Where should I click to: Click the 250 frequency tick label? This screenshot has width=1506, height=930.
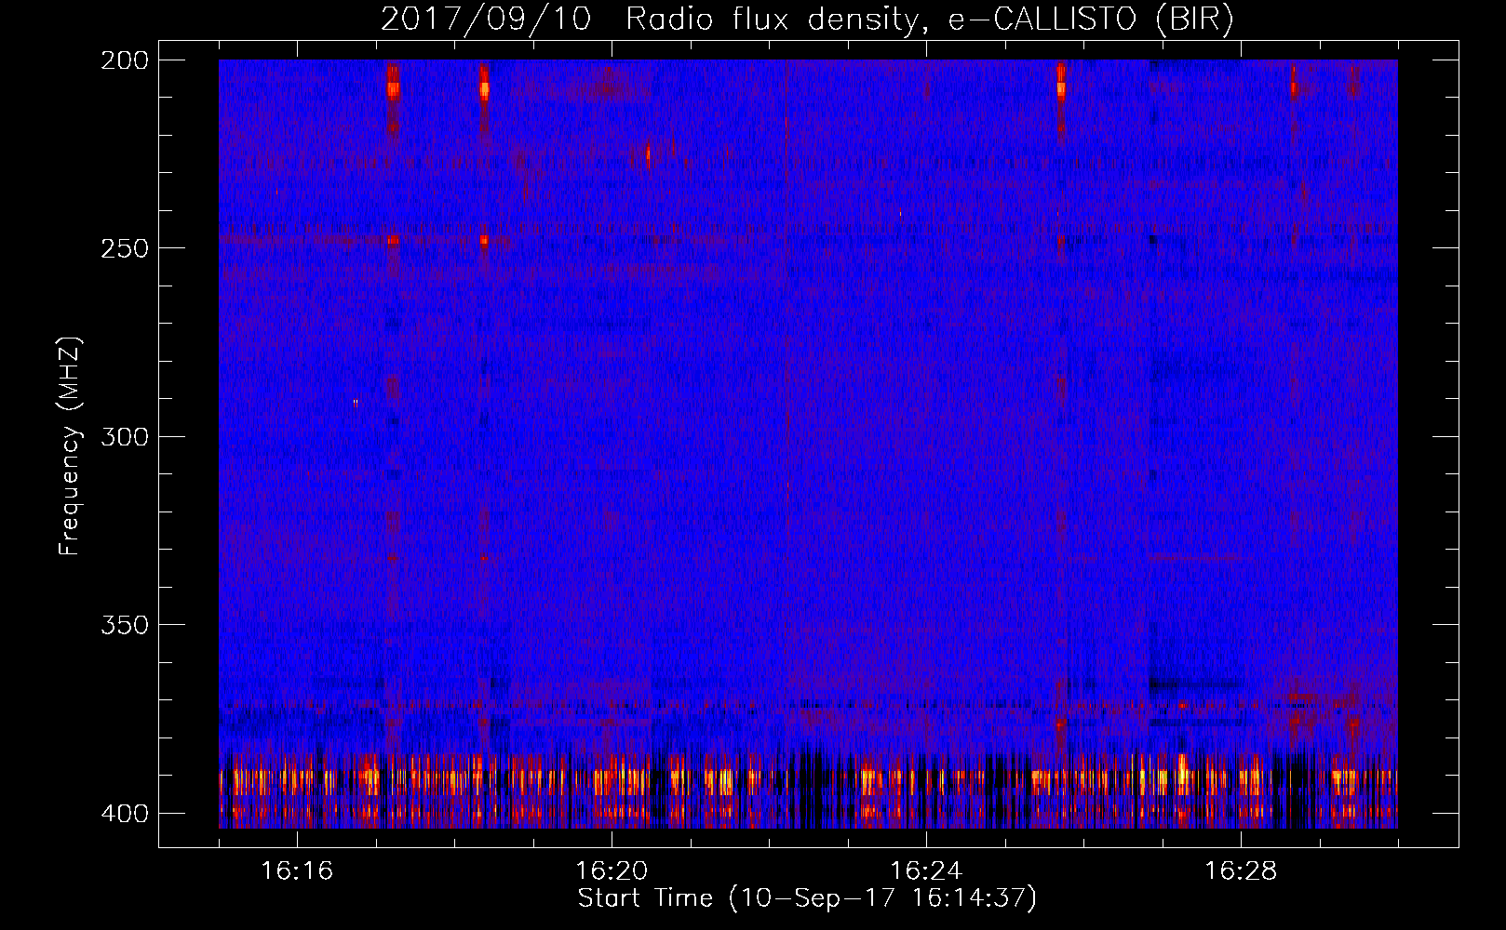[x=124, y=248]
